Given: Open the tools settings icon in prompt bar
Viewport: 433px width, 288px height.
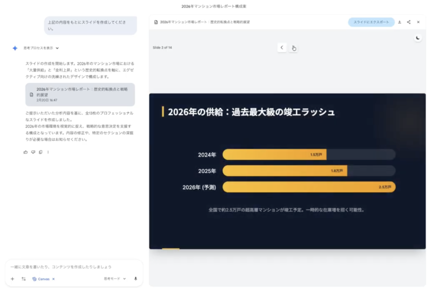Looking at the screenshot, I should pos(24,279).
